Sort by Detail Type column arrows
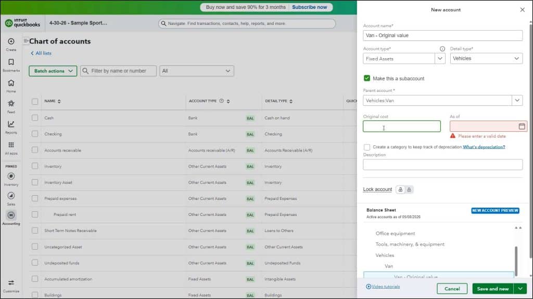The image size is (533, 299). (291, 101)
